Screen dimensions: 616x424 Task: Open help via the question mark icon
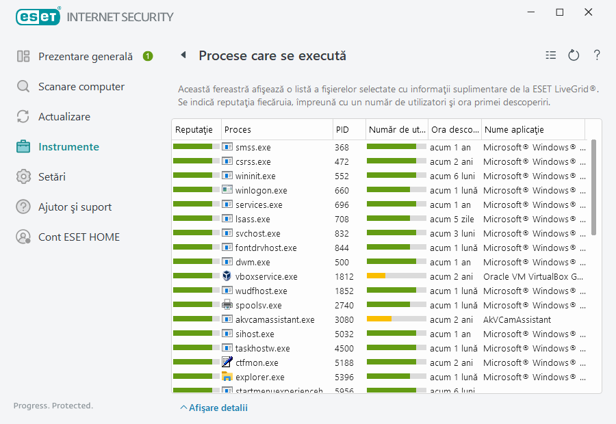coord(597,55)
